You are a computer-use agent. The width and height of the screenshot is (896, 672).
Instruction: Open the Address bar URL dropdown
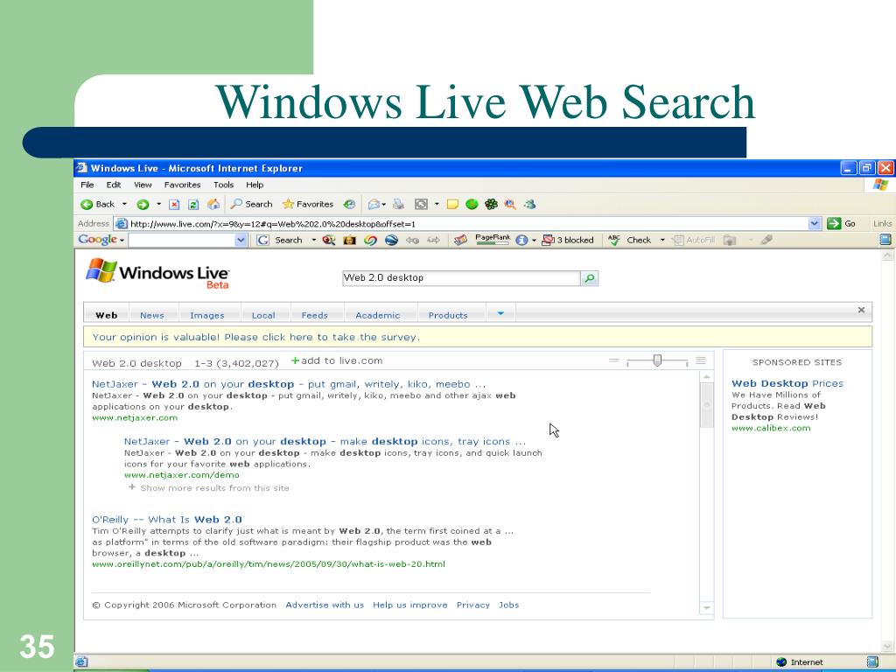click(815, 223)
